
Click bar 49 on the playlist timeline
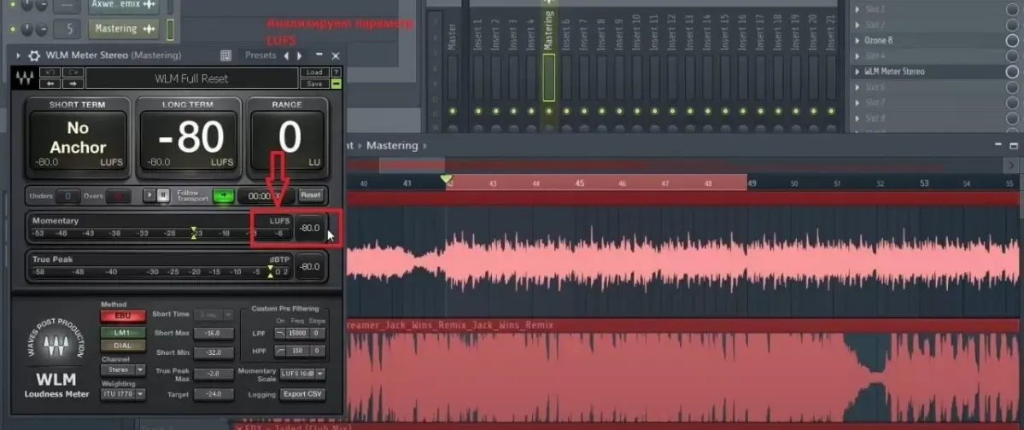752,184
